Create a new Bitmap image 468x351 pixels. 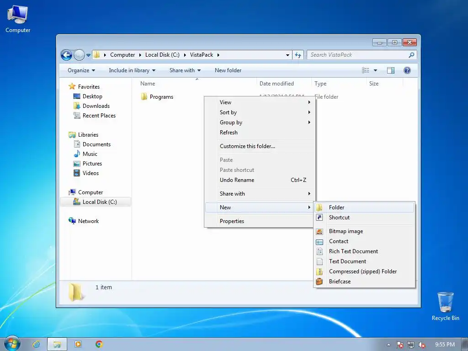364,231
